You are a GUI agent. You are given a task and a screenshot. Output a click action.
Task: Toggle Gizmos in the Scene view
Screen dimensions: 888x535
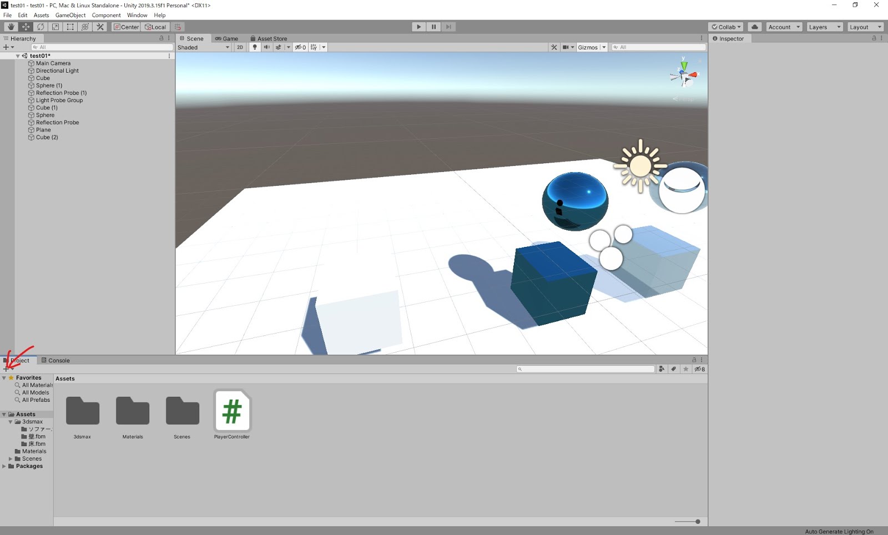coord(588,47)
